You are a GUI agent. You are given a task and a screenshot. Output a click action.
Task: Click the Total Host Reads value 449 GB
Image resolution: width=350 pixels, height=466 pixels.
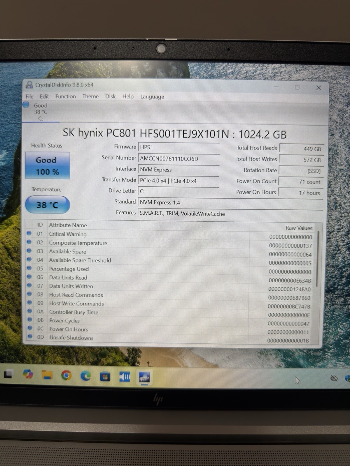click(302, 149)
